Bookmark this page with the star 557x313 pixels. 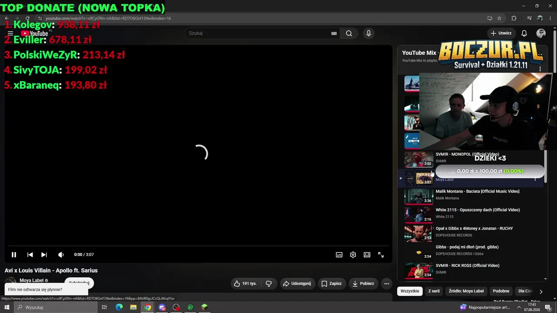(x=499, y=18)
